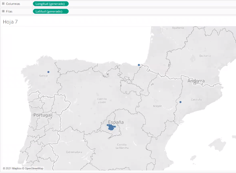Click the Galicia map label
This screenshot has height=173, width=236.
point(43,76)
